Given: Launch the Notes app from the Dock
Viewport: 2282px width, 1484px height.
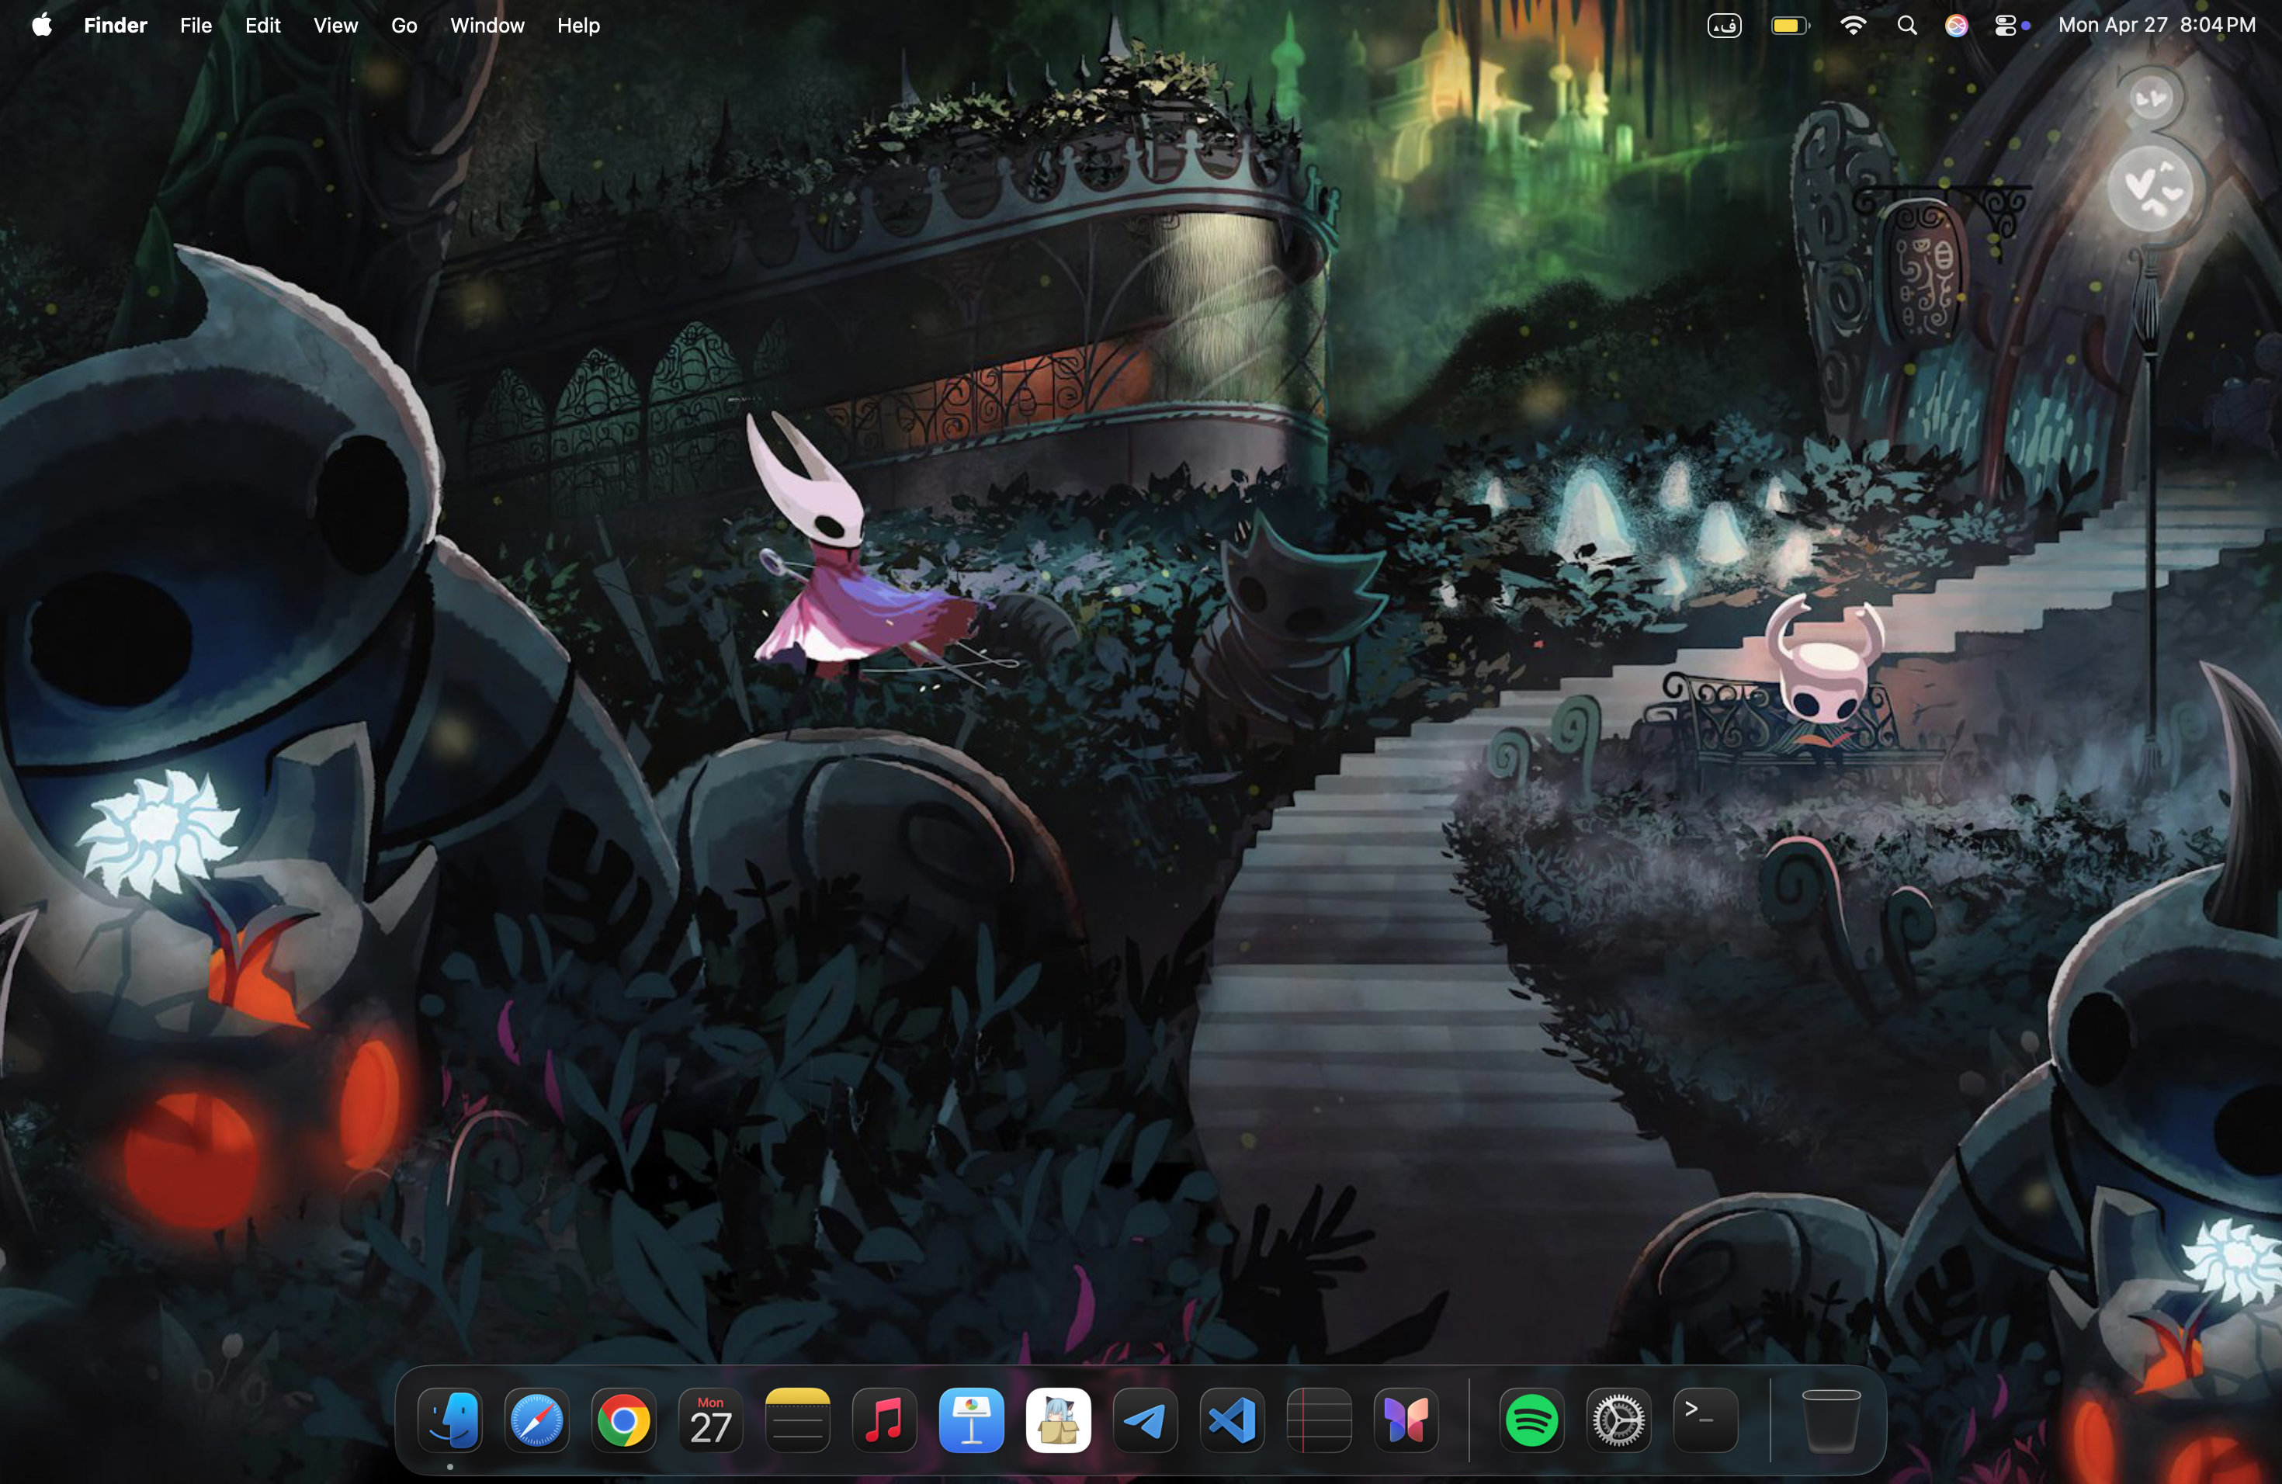Looking at the screenshot, I should (798, 1420).
